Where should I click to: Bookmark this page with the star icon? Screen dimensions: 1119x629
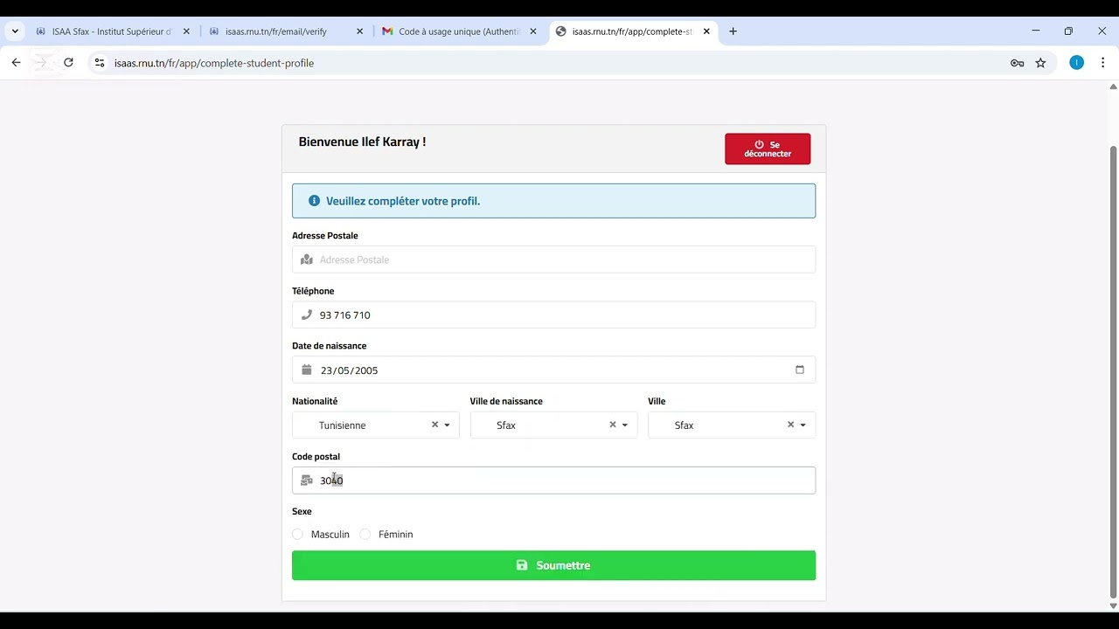coord(1040,63)
